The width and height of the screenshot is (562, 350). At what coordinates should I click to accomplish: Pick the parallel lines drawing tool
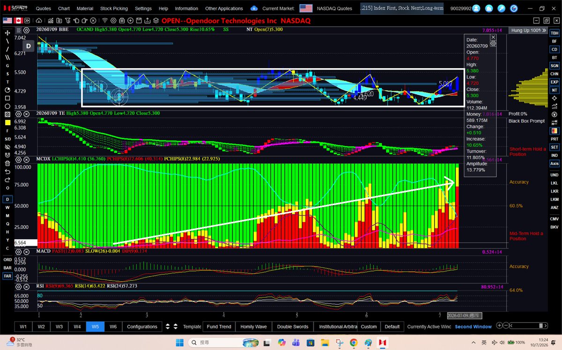point(7,57)
